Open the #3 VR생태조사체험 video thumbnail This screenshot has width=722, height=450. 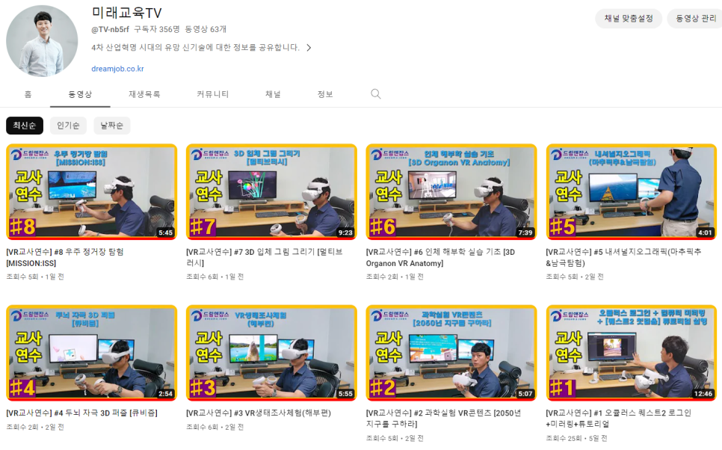[271, 353]
